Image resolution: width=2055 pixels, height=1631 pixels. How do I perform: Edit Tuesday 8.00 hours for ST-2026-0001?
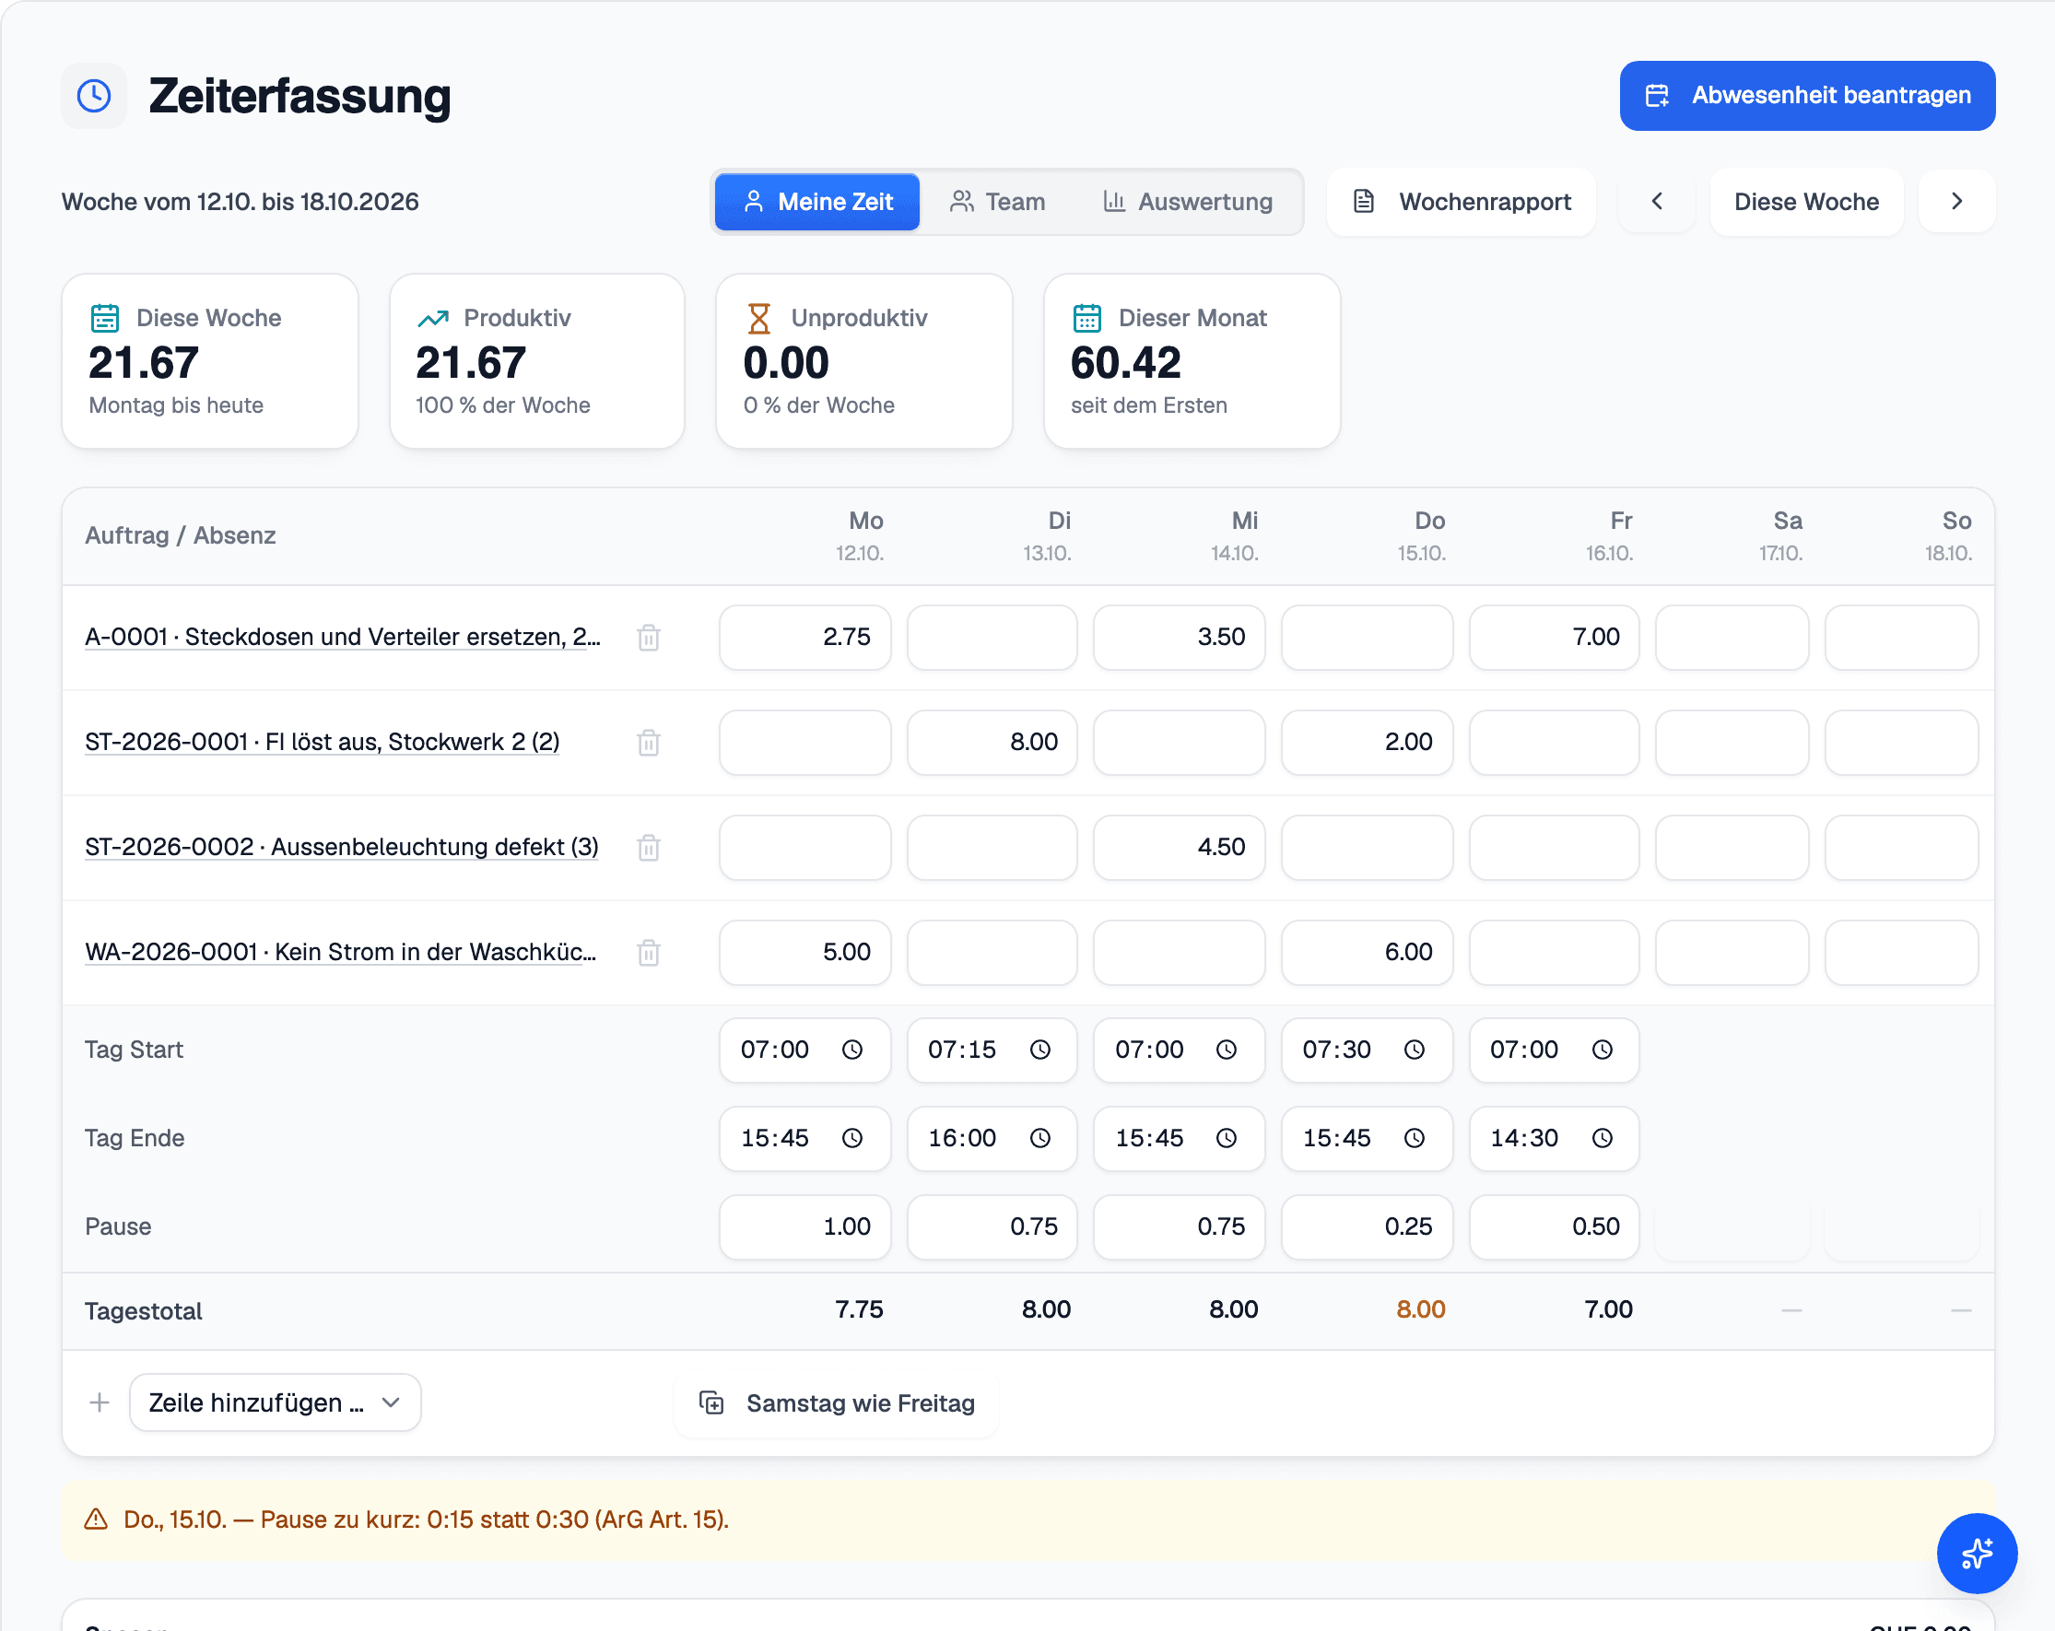[992, 742]
